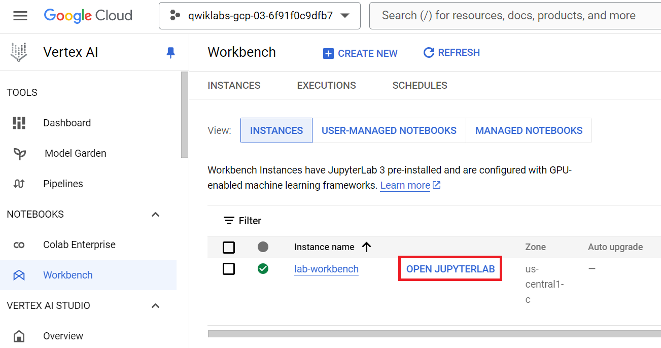Image resolution: width=661 pixels, height=348 pixels.
Task: Click the gray status column circle
Action: pos(263,247)
